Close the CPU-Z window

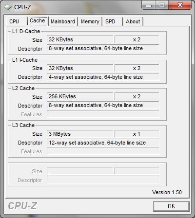tap(180, 5)
